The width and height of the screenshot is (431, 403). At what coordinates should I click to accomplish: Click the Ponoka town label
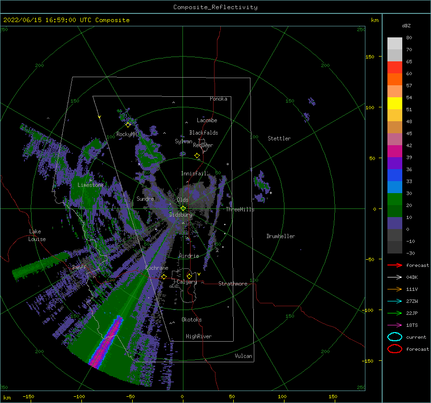(218, 99)
